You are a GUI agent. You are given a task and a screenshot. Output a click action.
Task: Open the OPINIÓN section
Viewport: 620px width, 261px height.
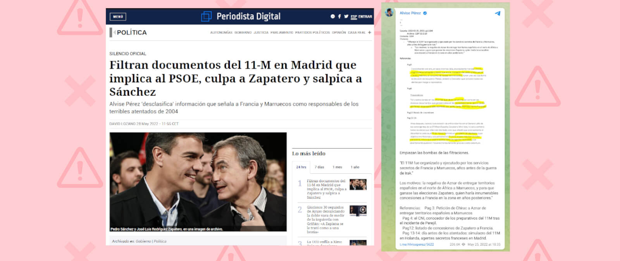[339, 32]
